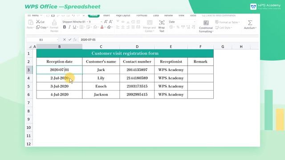
Task: Cancel cell edit with X button
Action: point(64,40)
